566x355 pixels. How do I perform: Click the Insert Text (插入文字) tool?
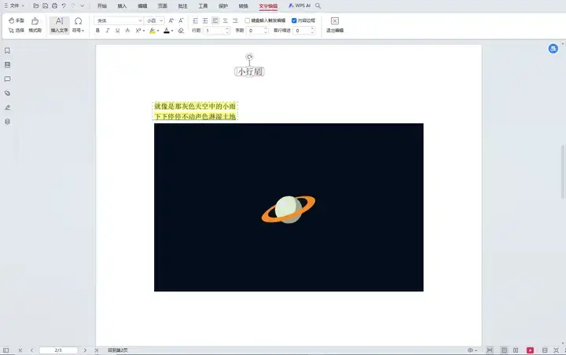tap(59, 25)
